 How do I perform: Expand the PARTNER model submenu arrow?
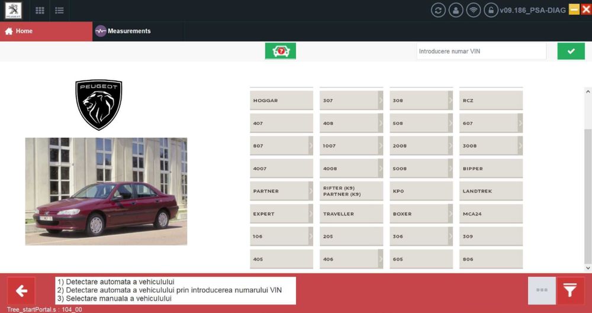311,191
